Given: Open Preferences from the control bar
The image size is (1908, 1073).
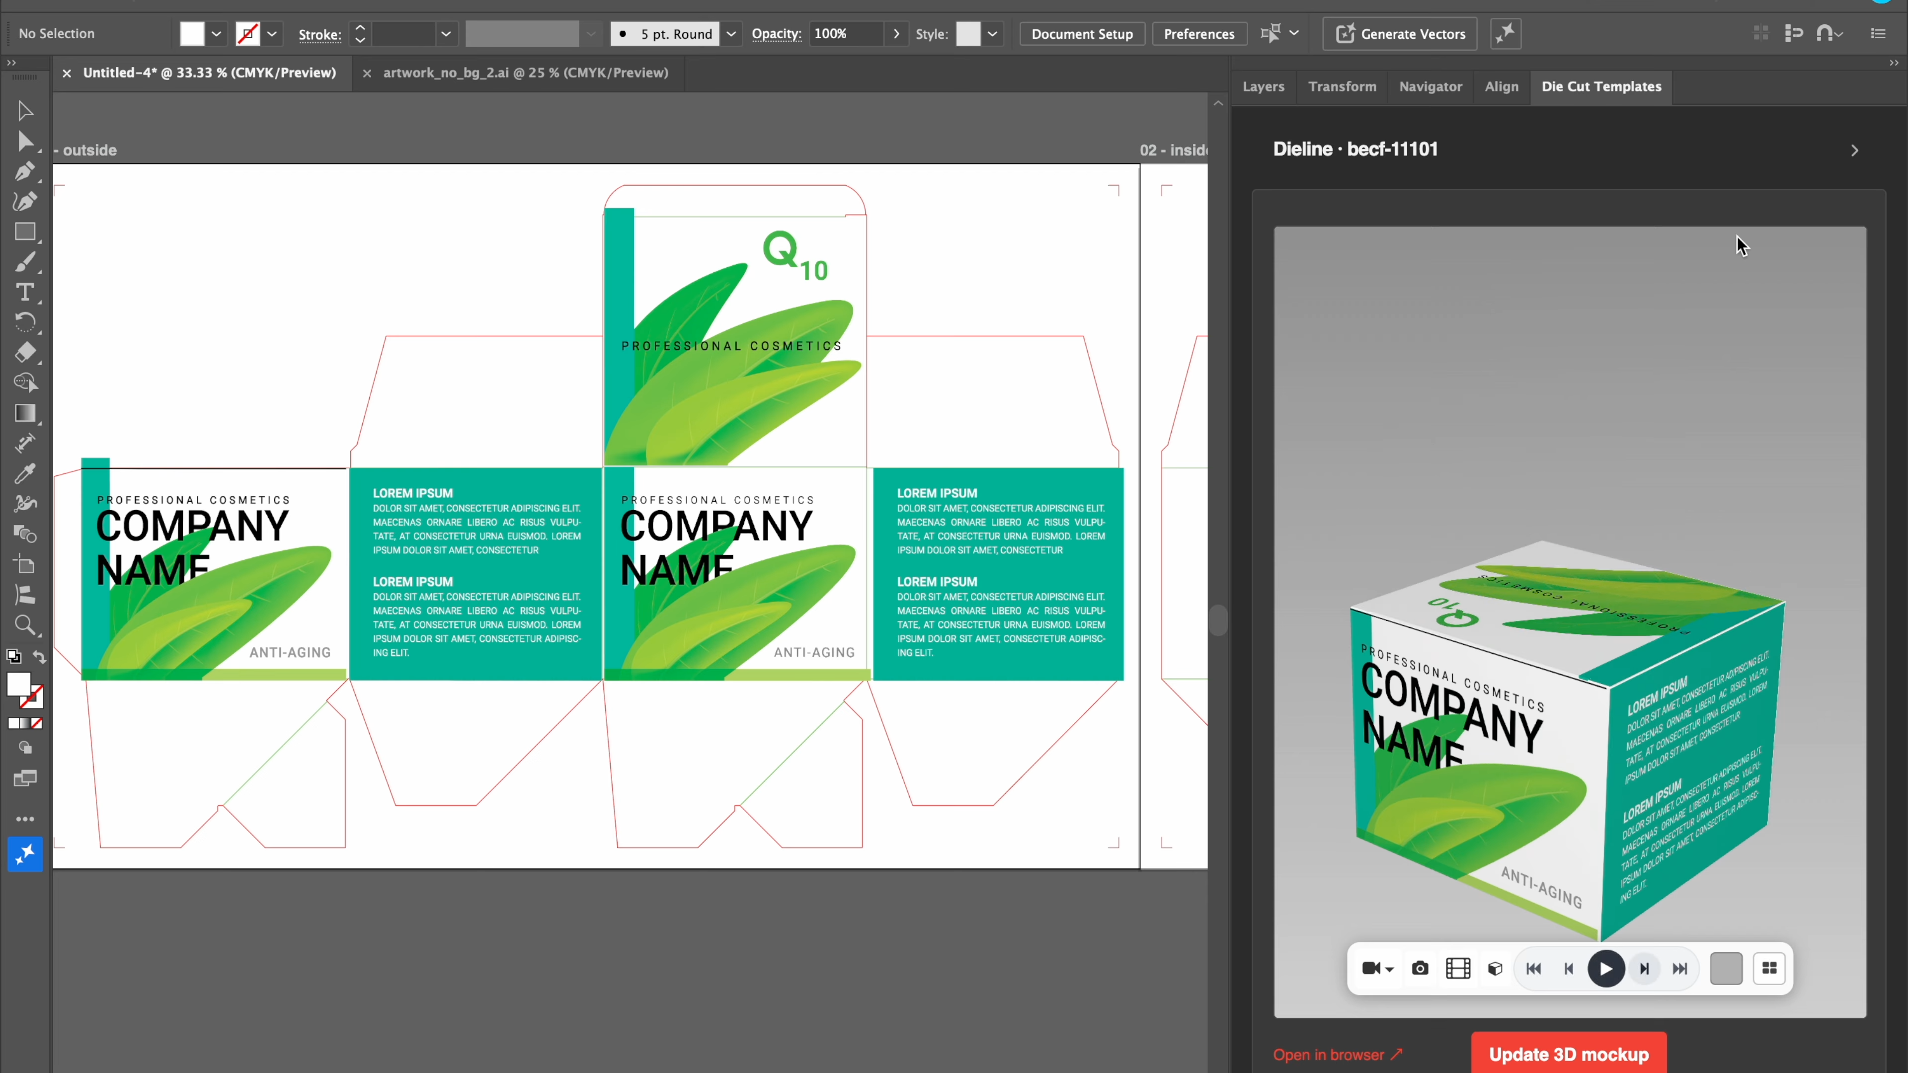Looking at the screenshot, I should click(1199, 34).
